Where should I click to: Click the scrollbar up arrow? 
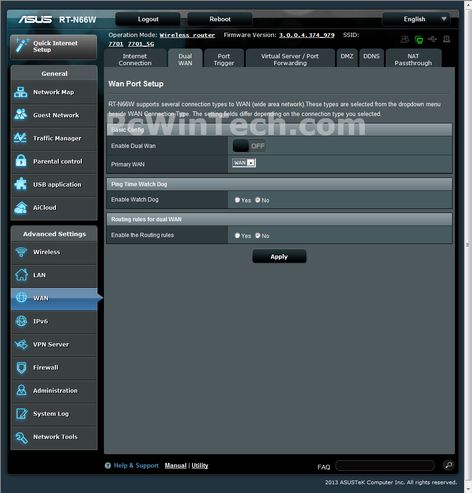click(468, 5)
